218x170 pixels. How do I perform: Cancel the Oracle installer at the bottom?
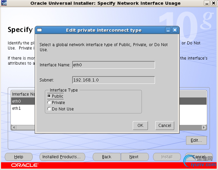(x=199, y=157)
